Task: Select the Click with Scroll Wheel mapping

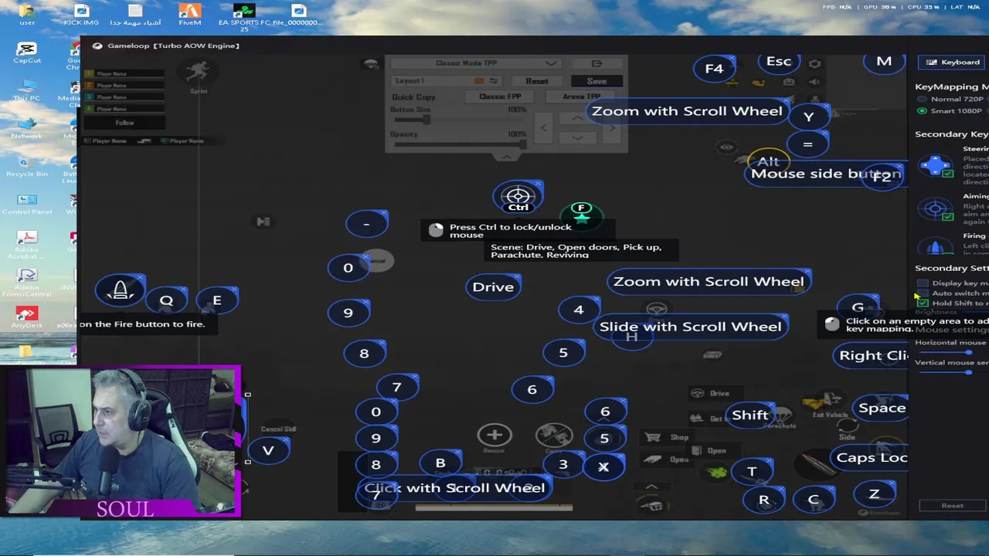Action: click(454, 488)
